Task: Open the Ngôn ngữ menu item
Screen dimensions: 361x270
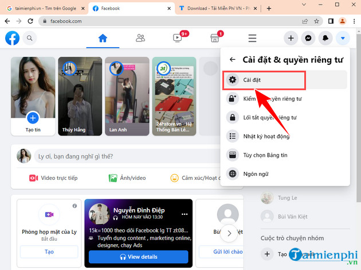Action: 285,173
